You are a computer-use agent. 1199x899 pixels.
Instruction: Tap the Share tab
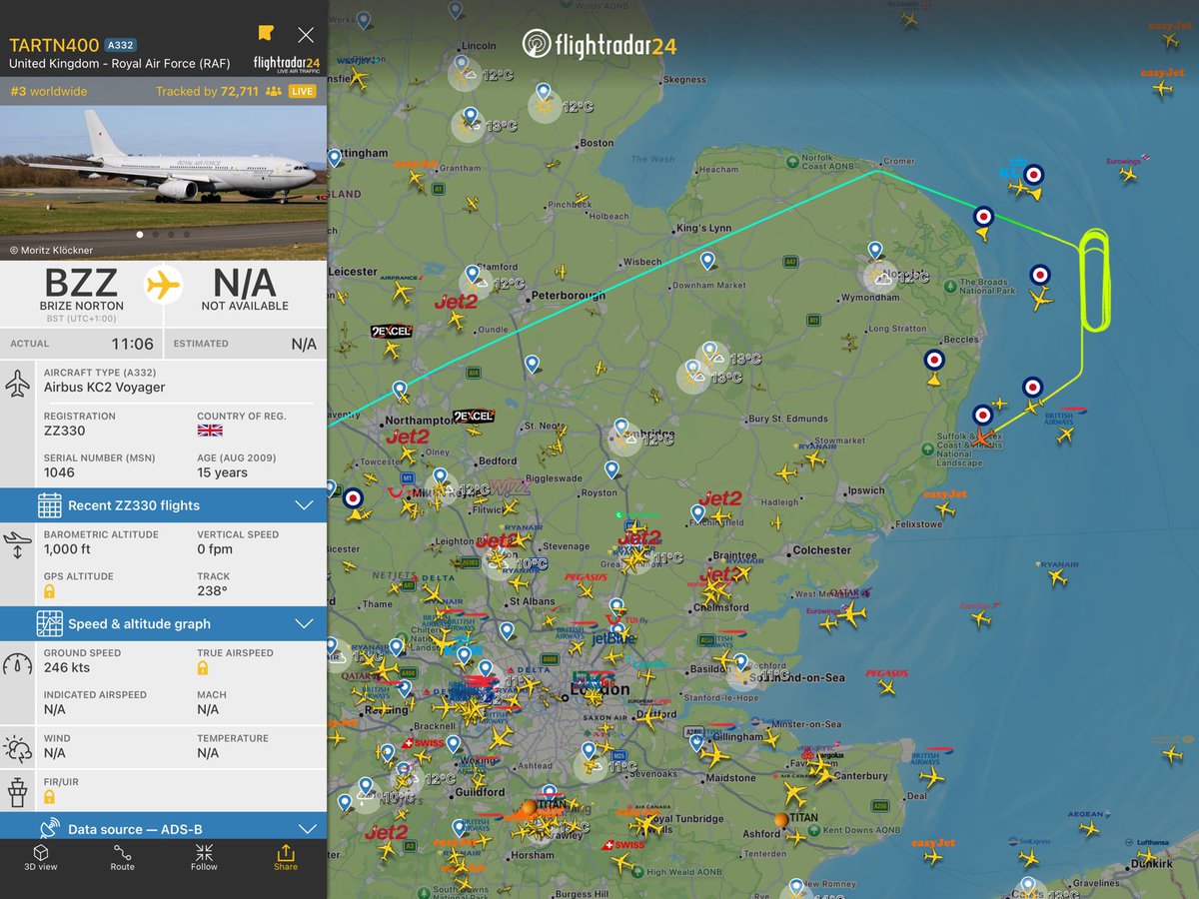(286, 857)
